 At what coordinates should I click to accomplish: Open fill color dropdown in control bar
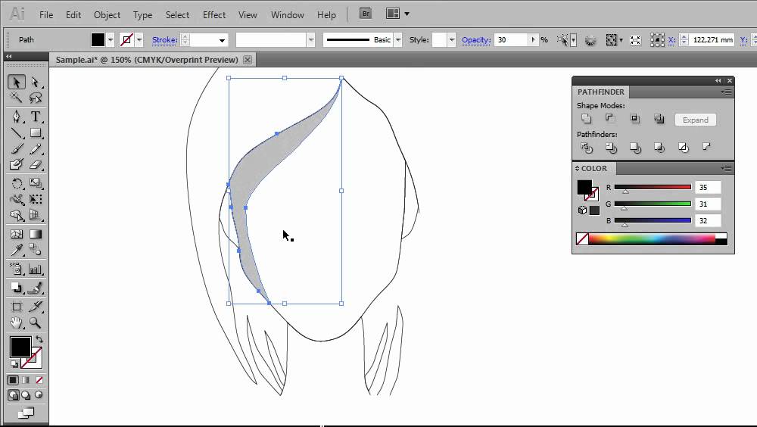click(x=111, y=40)
